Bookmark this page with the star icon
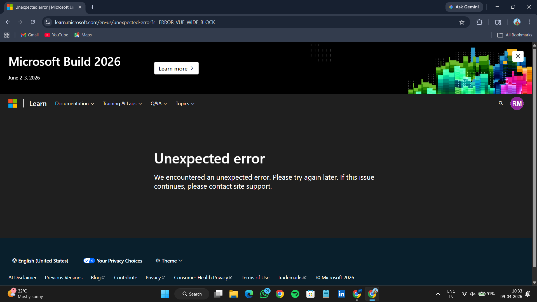 [462, 22]
